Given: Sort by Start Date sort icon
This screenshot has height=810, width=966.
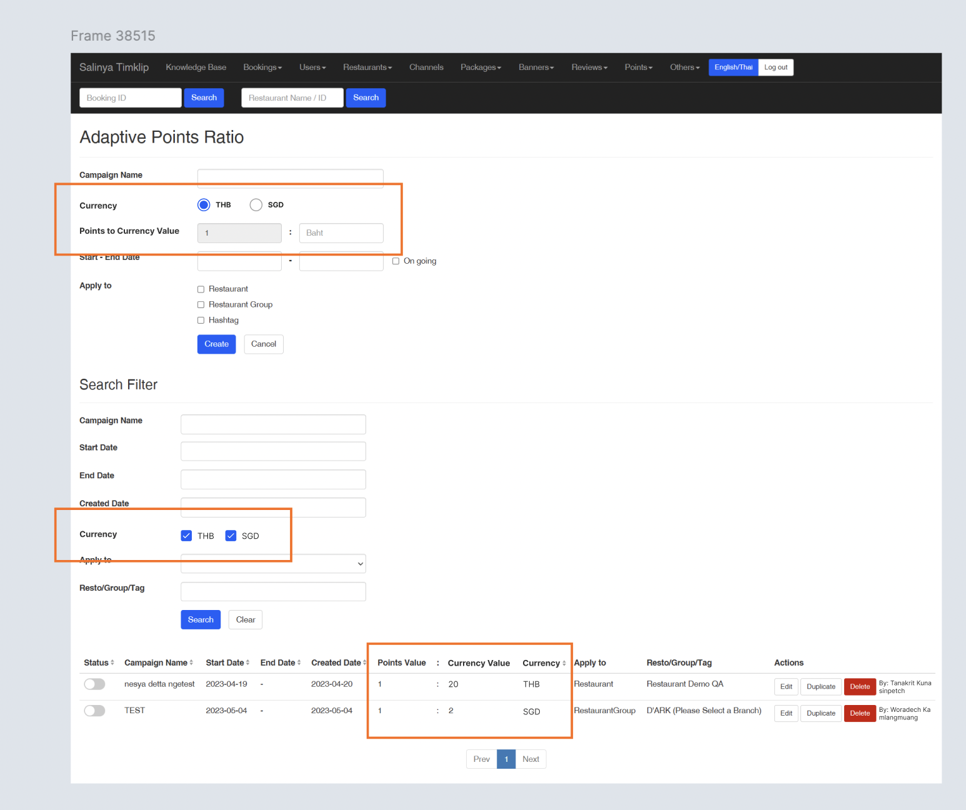Looking at the screenshot, I should [x=247, y=662].
